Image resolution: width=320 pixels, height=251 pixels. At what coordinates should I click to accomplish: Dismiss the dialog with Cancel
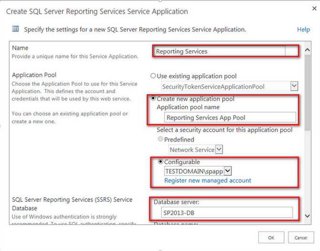[x=301, y=238]
